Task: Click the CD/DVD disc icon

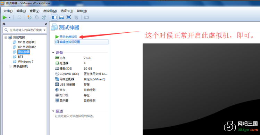Action: tap(57, 74)
